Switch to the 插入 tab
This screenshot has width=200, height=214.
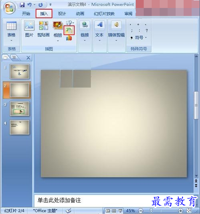[x=44, y=14]
